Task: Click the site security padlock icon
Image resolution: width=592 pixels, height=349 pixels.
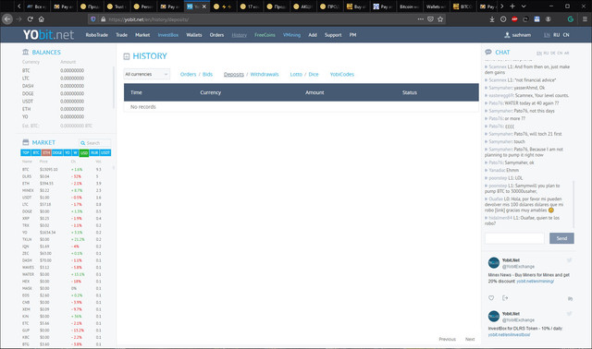Action: [103, 19]
